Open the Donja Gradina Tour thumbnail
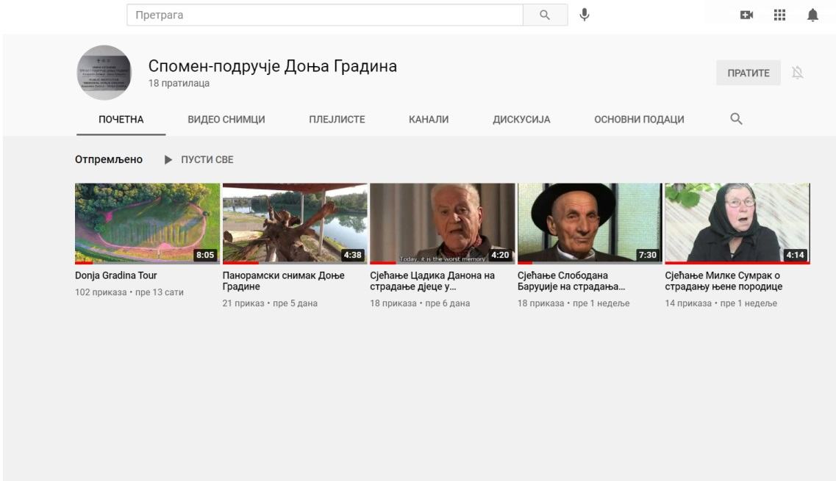Screen dimensions: 836x481 click(147, 223)
